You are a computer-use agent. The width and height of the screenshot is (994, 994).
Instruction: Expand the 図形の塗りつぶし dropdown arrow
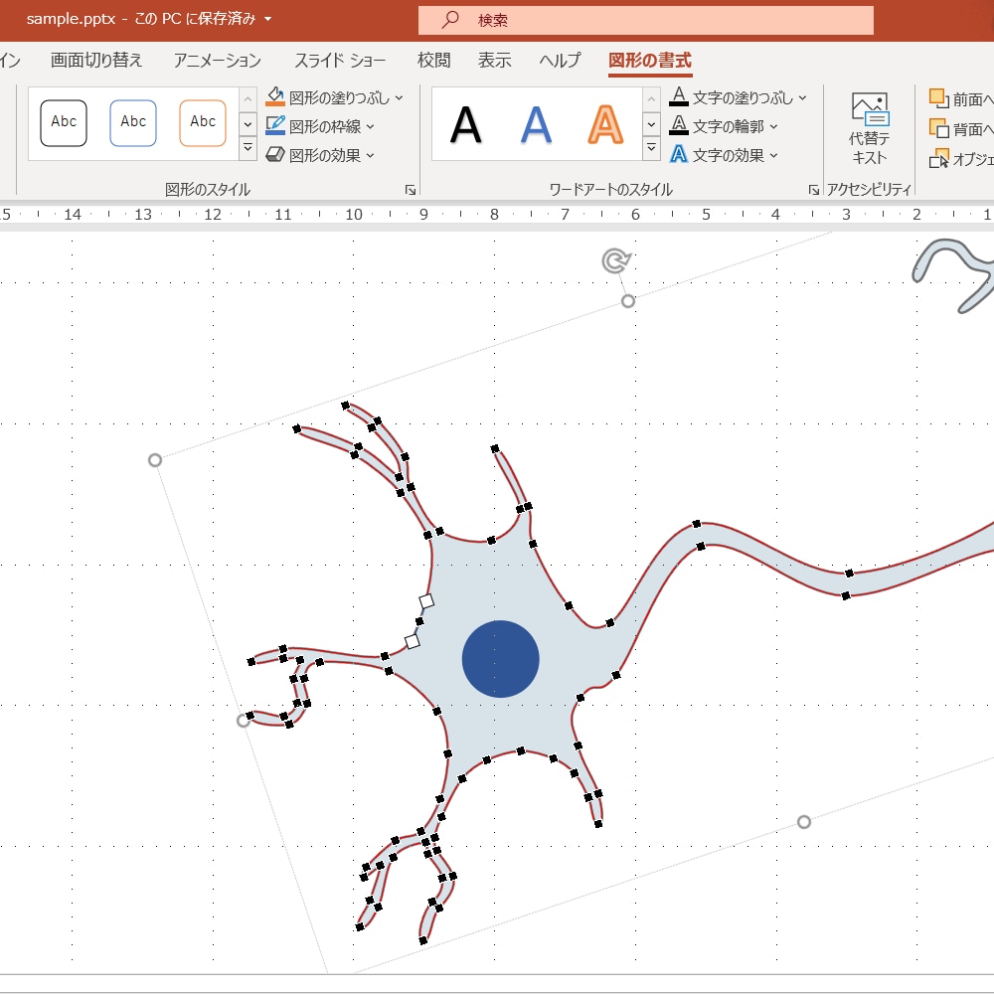tap(399, 97)
